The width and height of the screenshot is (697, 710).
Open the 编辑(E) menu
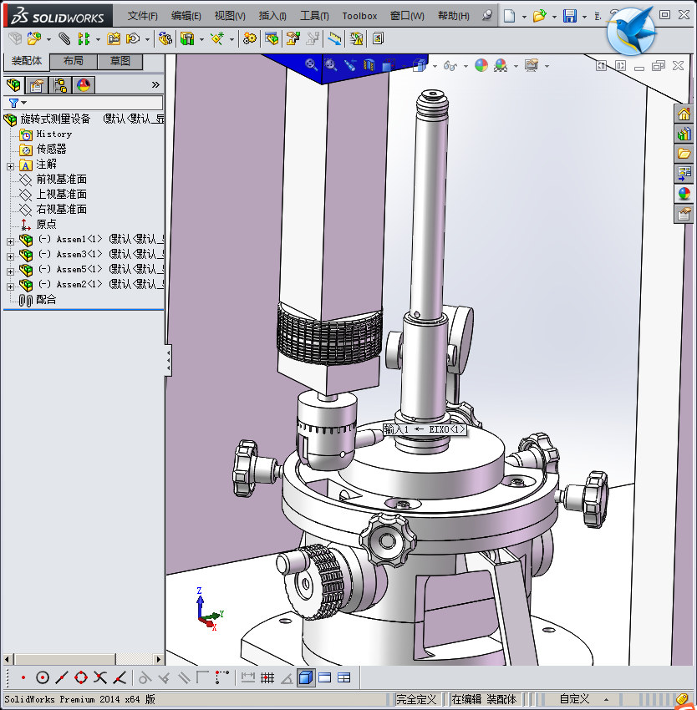tap(186, 16)
